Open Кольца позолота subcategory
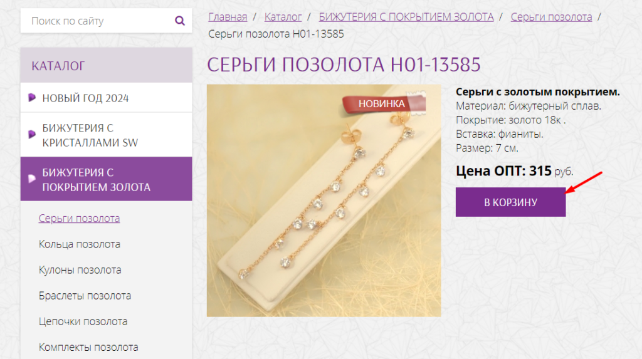Screen dimensions: 642x359 point(80,244)
